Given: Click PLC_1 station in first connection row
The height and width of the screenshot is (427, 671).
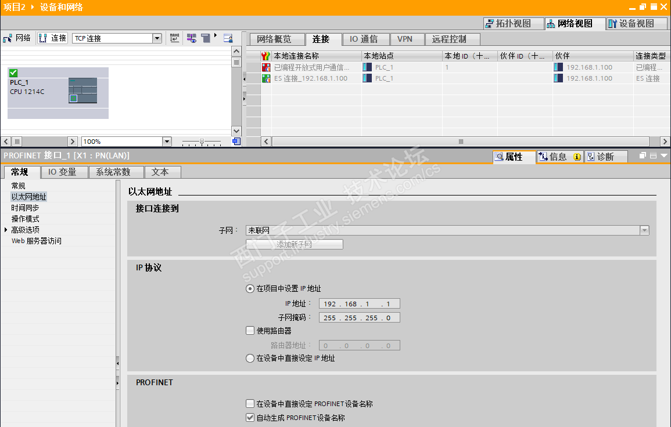Looking at the screenshot, I should click(384, 67).
